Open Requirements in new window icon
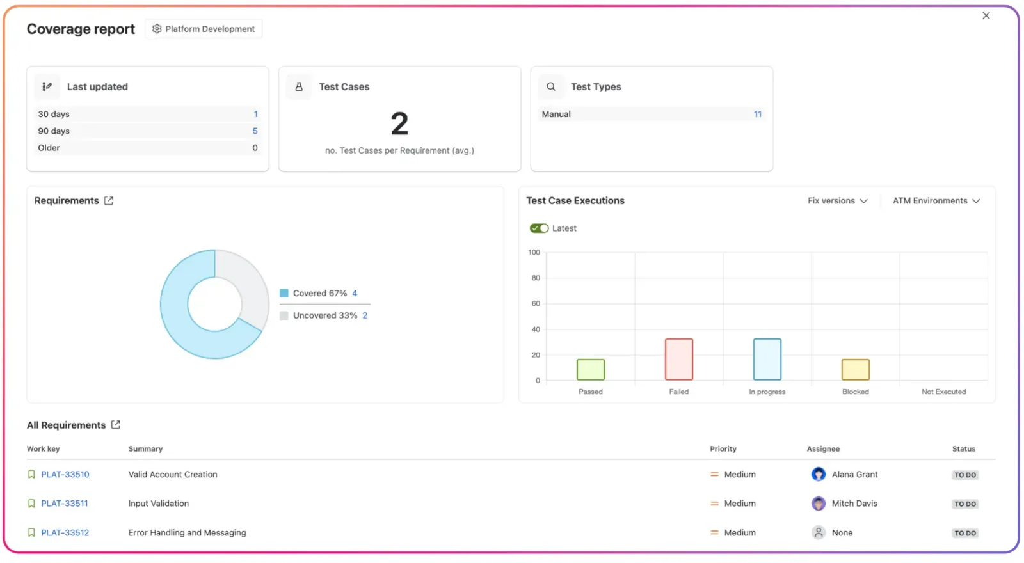This screenshot has height=563, width=1024. pyautogui.click(x=109, y=201)
